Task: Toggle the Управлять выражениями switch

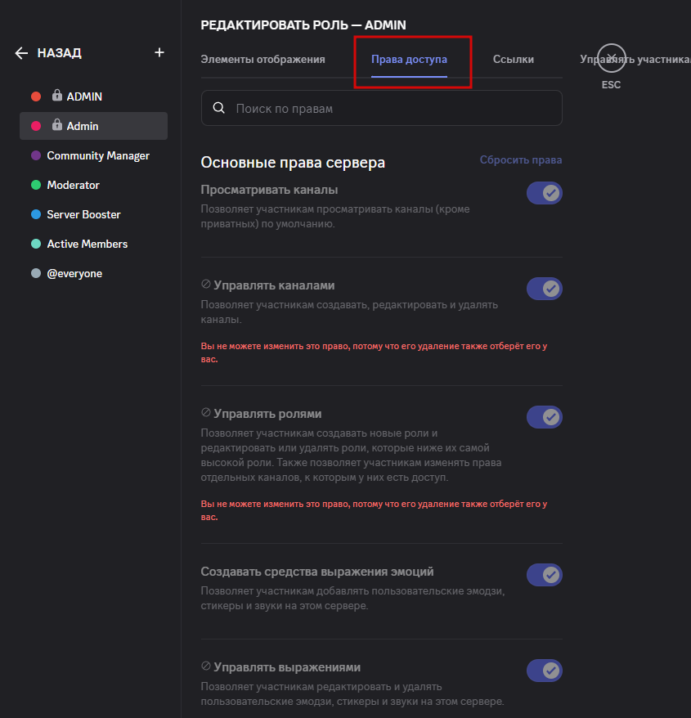Action: tap(544, 671)
